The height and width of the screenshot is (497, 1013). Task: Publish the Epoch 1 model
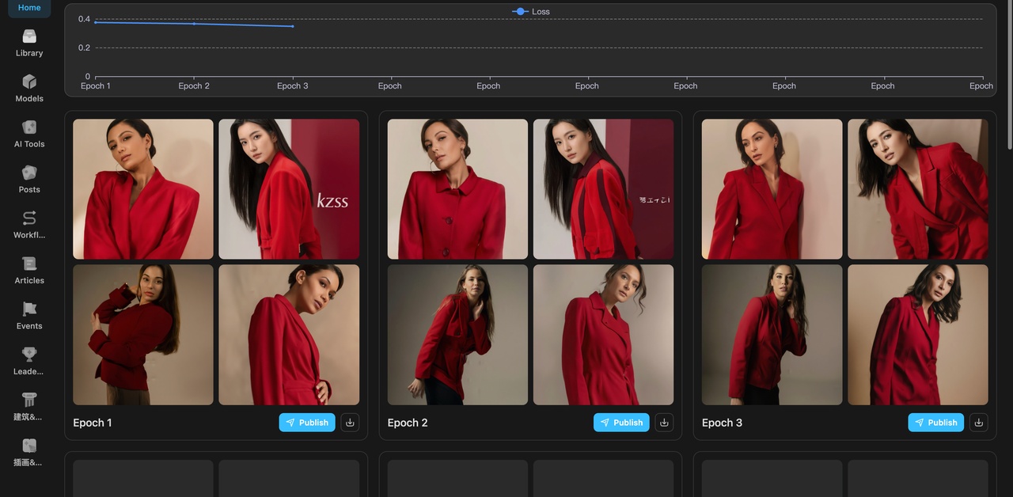pyautogui.click(x=307, y=423)
